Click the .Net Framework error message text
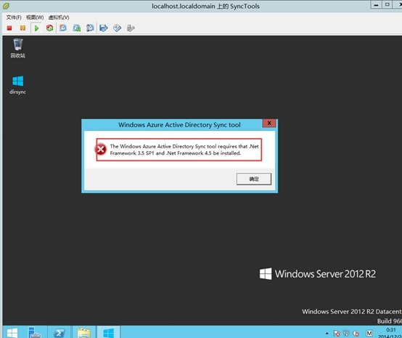The width and height of the screenshot is (402, 338). (x=184, y=150)
